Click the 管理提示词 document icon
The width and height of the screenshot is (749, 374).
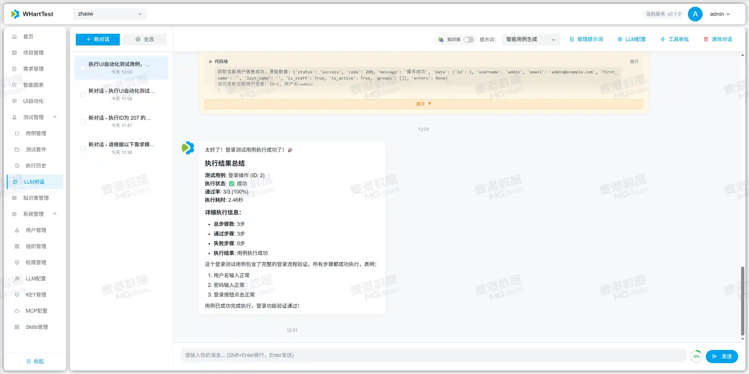click(x=572, y=39)
